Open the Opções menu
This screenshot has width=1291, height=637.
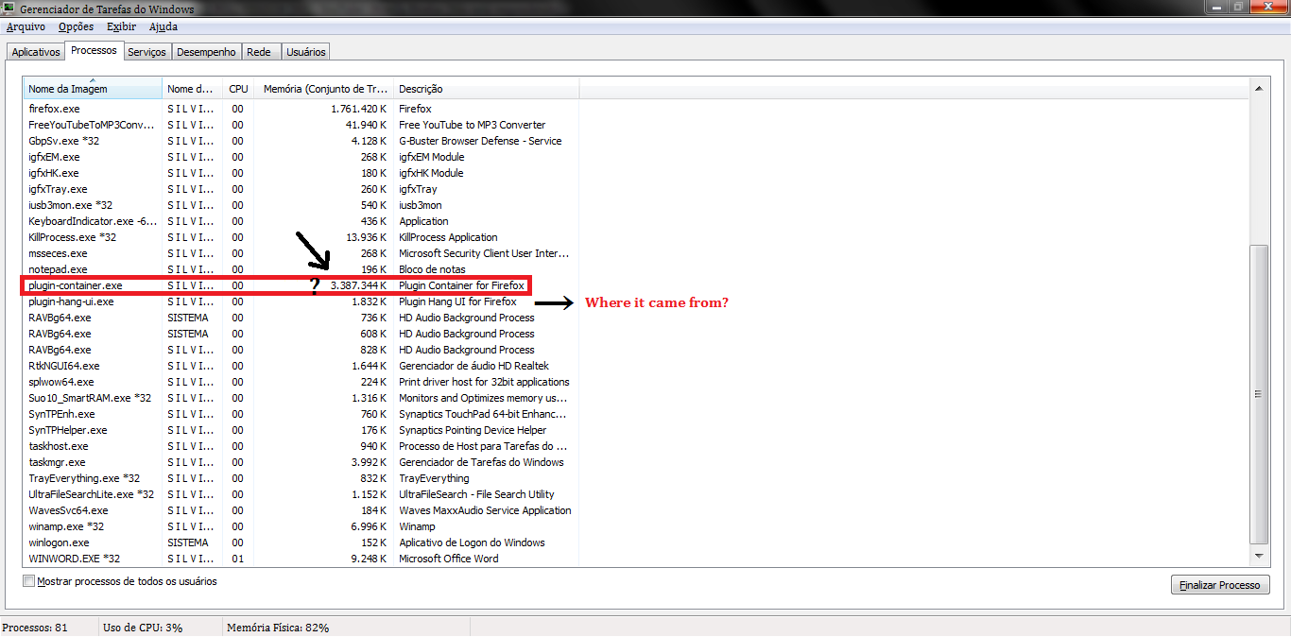point(76,26)
